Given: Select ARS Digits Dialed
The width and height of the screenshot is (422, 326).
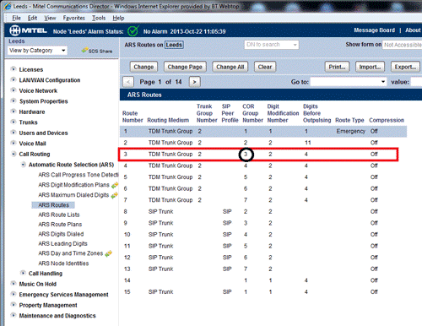Looking at the screenshot, I should [x=61, y=234].
